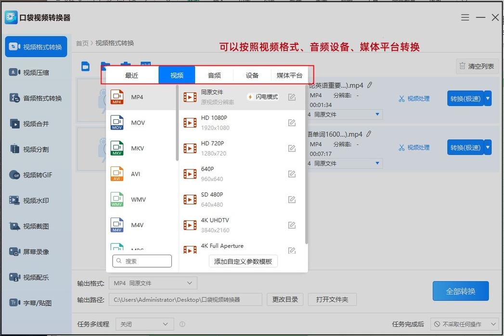Click 添加自定义参数模板
The width and height of the screenshot is (504, 336).
coord(243,261)
